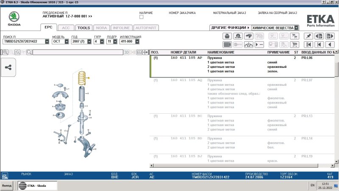
Task: Click the plain magnifier icon beside search field
Action: (29, 52)
